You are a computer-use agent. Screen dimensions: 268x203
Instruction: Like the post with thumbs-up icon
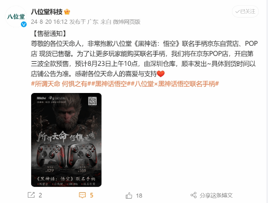pos(129,195)
